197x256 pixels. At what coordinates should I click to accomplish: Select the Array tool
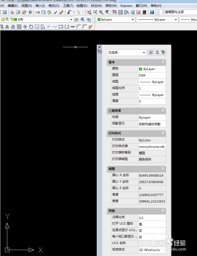(19, 27)
